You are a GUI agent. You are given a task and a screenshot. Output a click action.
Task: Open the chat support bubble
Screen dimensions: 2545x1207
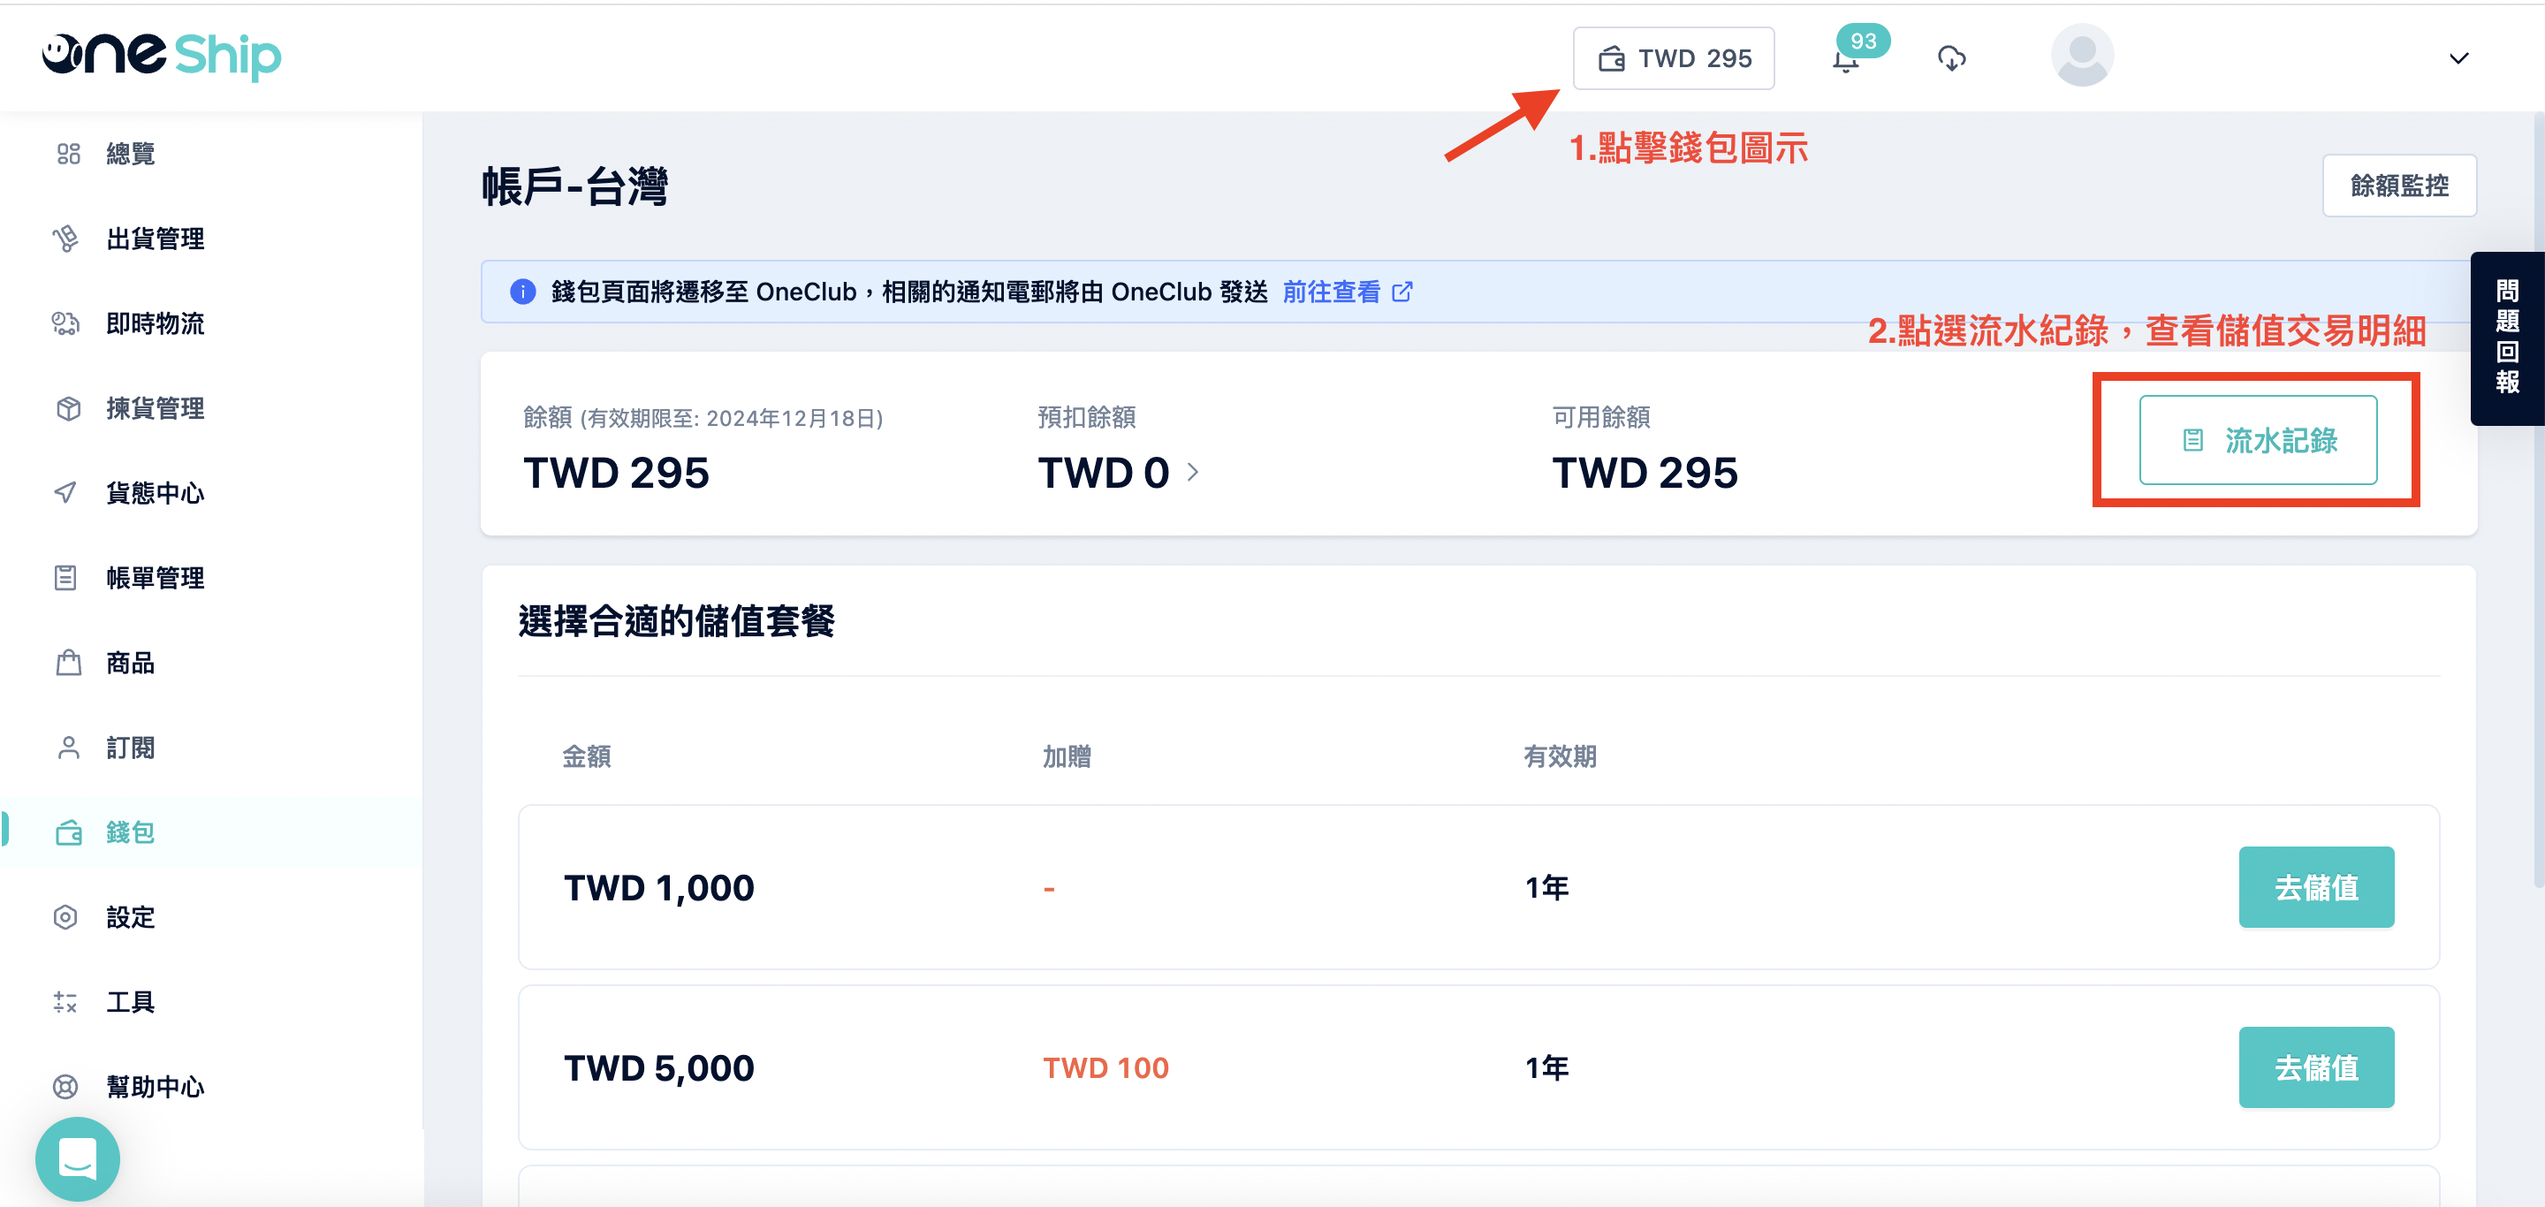[x=78, y=1158]
